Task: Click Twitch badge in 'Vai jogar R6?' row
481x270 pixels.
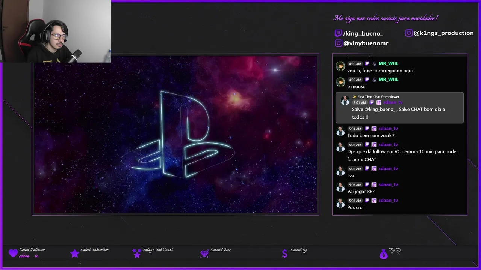Action: click(x=367, y=184)
